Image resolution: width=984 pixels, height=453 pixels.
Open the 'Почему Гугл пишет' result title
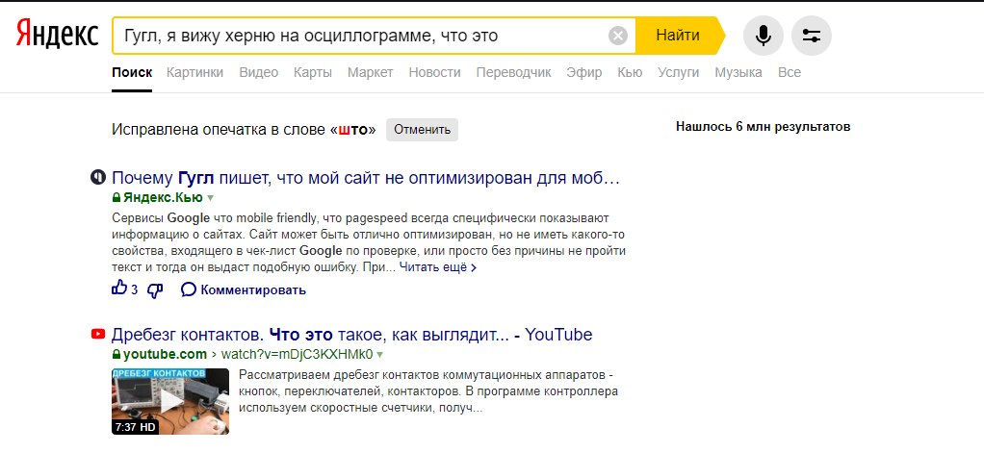point(366,179)
